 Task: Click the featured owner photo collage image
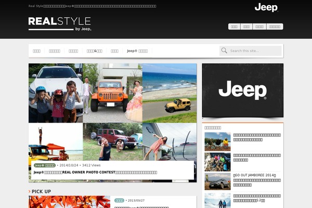pyautogui.click(x=113, y=112)
